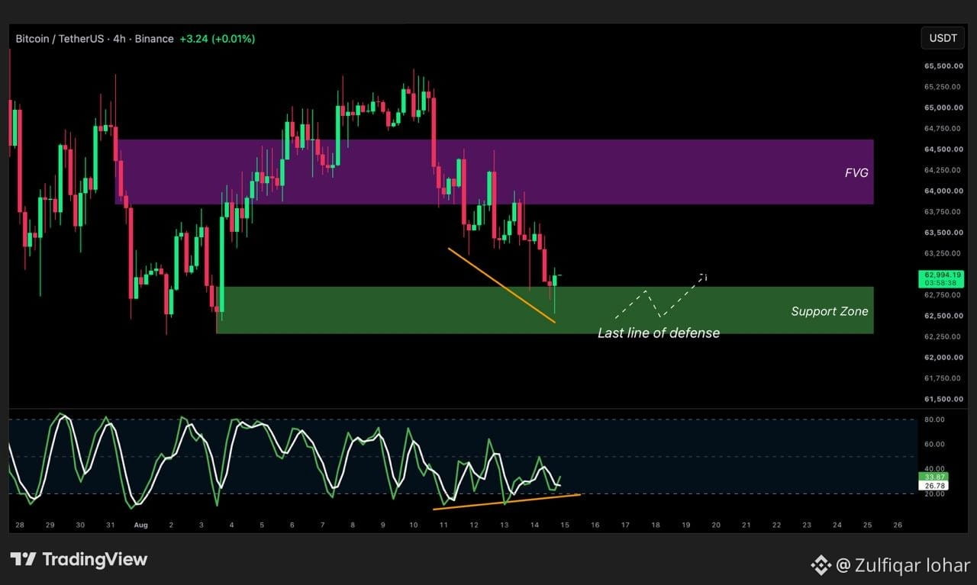The width and height of the screenshot is (977, 585).
Task: Click price axis label 63,750.00
Action: [x=943, y=211]
